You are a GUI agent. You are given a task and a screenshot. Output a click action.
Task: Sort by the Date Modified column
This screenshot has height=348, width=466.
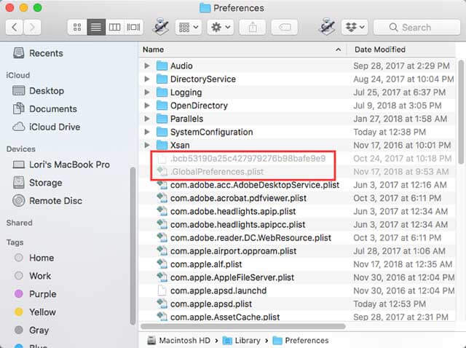pyautogui.click(x=400, y=50)
